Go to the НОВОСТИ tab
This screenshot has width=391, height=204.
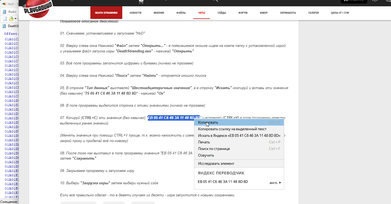point(136,13)
